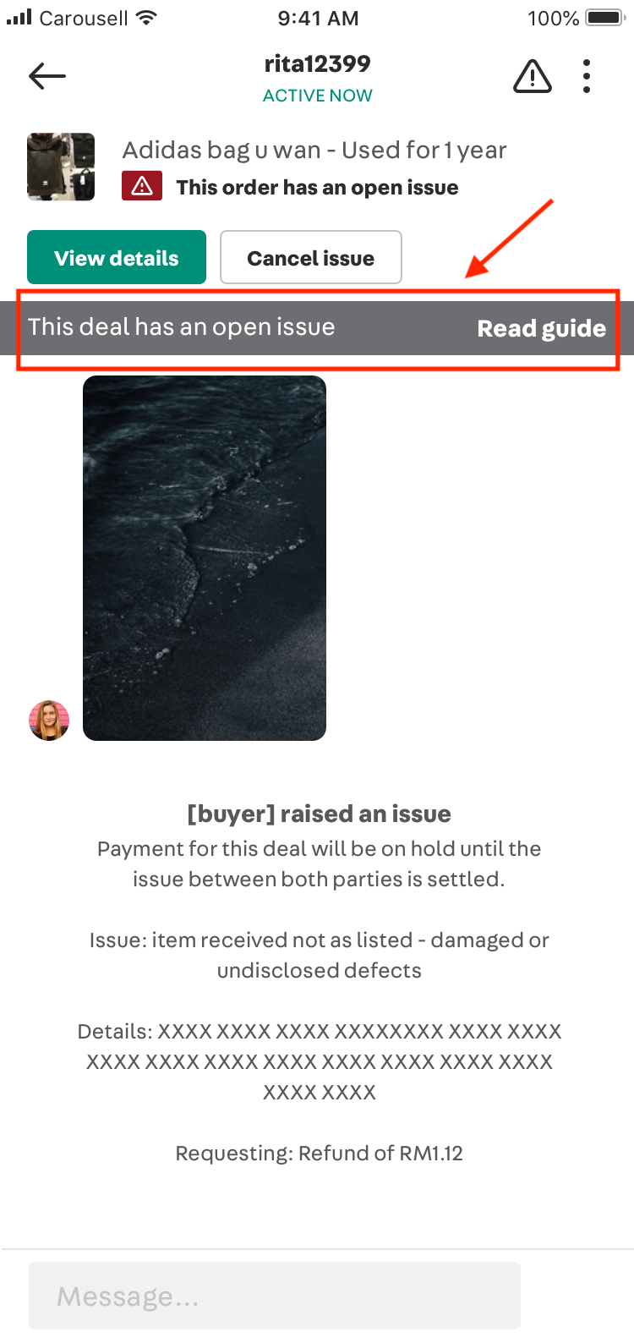This screenshot has width=634, height=1343.
Task: Open the warning triangle report icon
Action: pyautogui.click(x=533, y=77)
